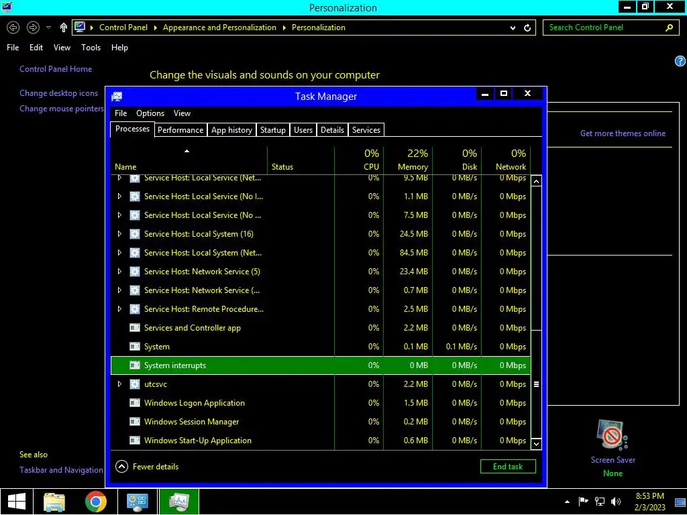Click the taskbar clock 8:53 PM
This screenshot has width=687, height=515.
[649, 496]
